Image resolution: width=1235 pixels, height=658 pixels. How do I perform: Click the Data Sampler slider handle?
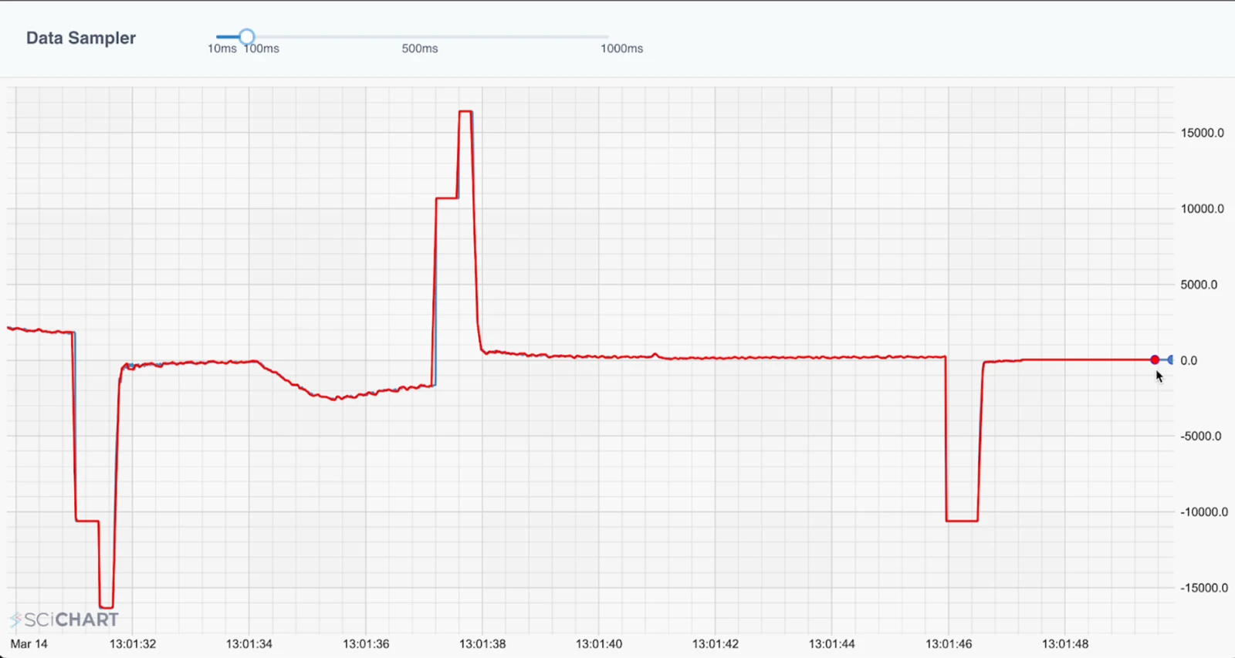246,36
